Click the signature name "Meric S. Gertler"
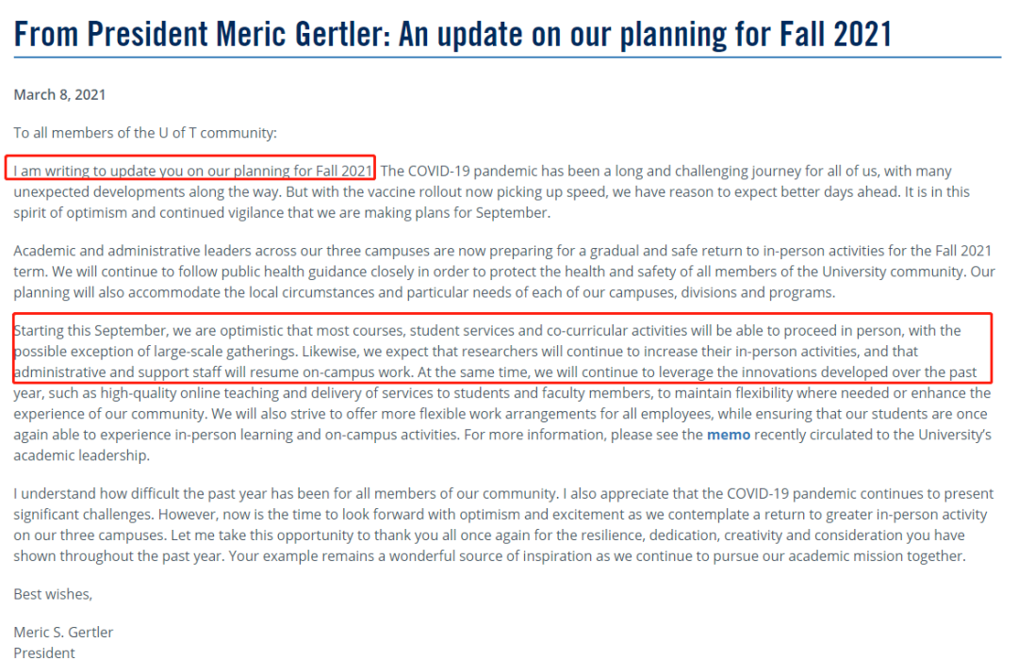The image size is (1018, 659). tap(64, 632)
